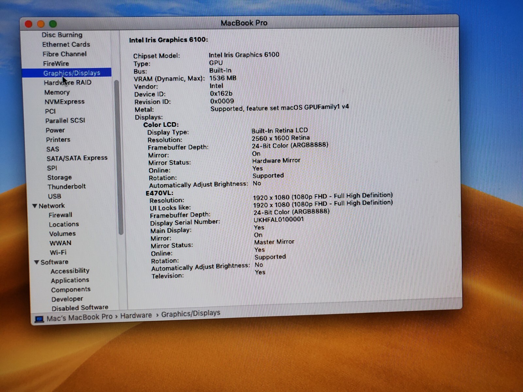Select FireWire in the sidebar
This screenshot has height=392, width=523.
coord(56,63)
